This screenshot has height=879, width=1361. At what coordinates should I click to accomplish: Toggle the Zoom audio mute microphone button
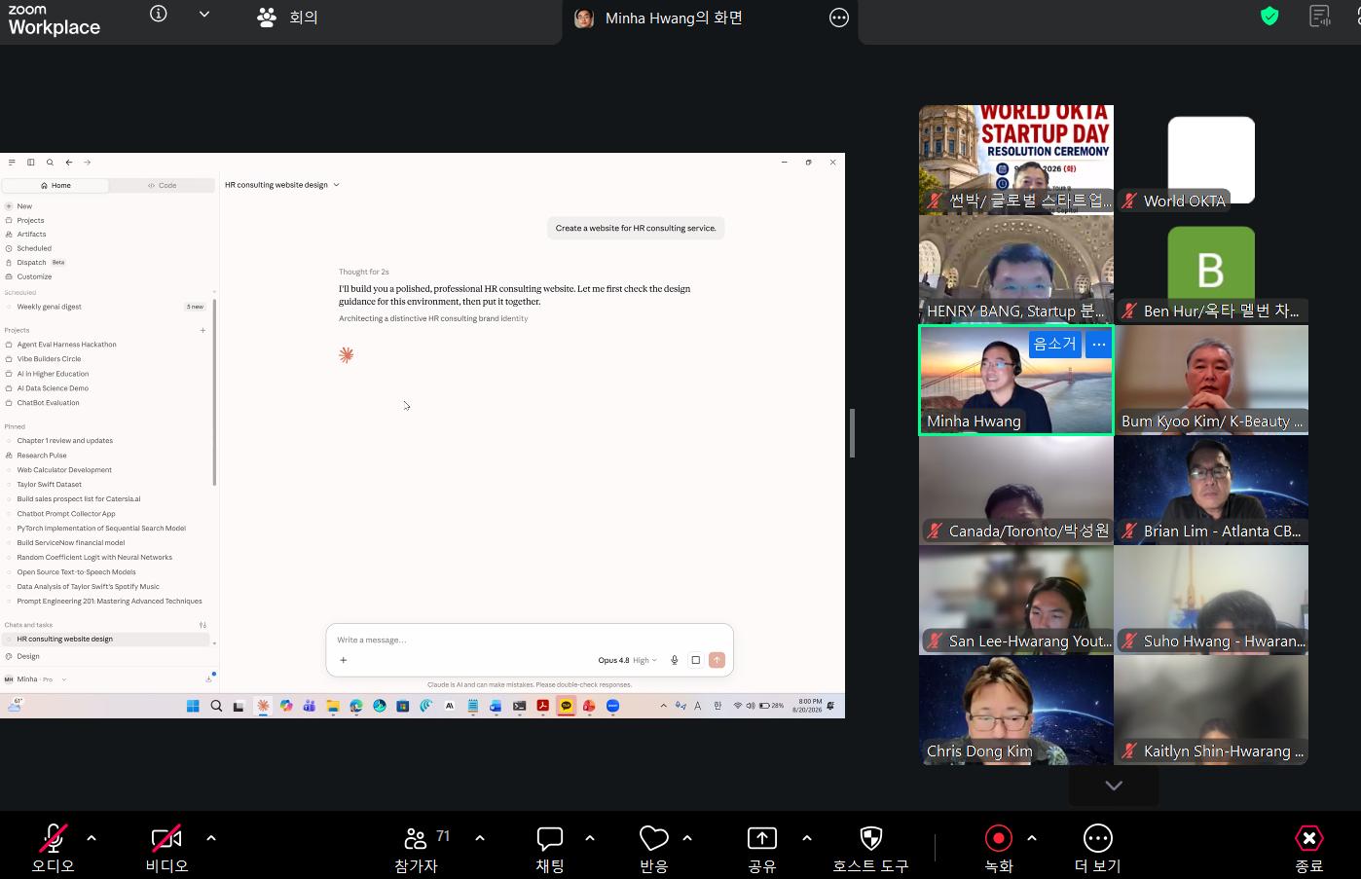[x=53, y=838]
